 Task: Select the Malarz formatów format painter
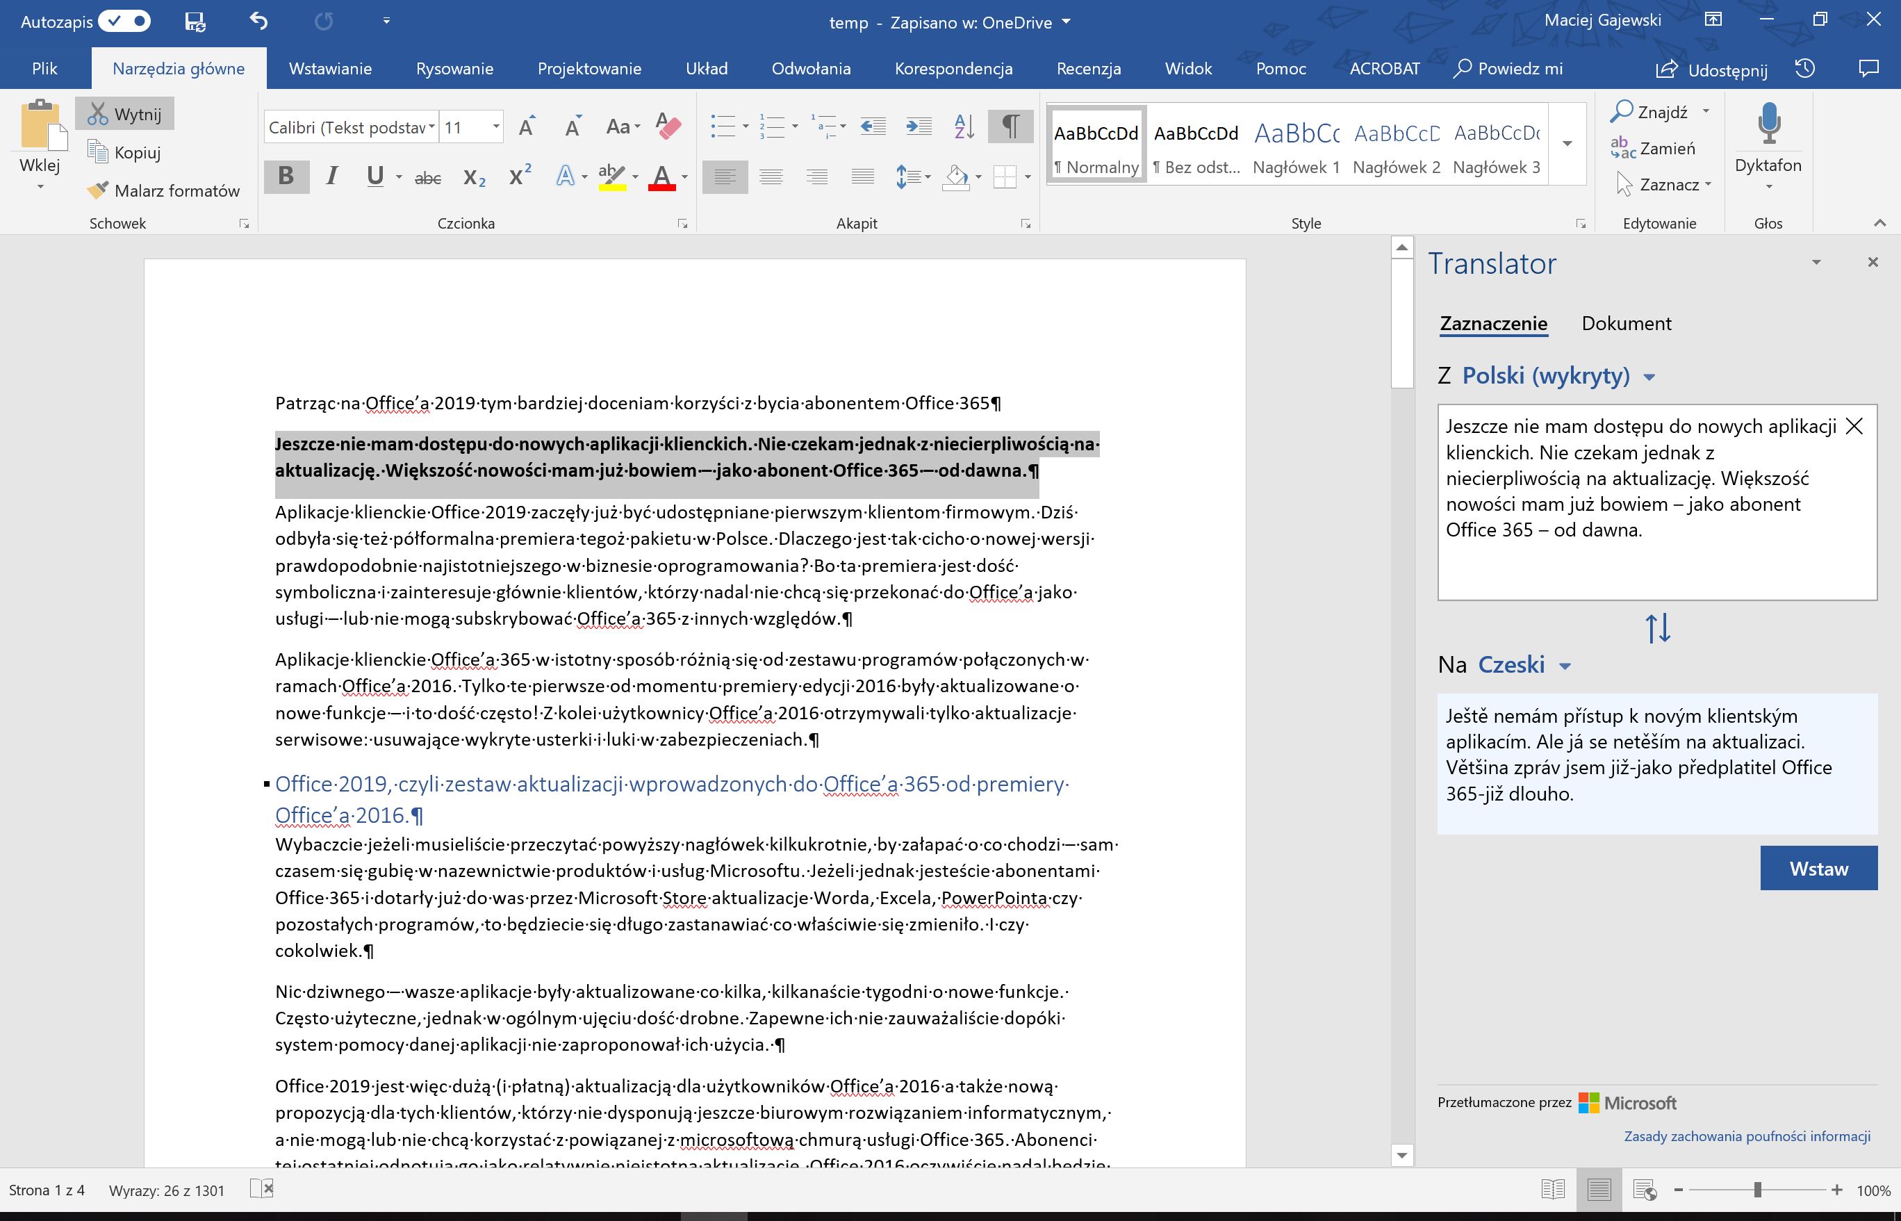tap(163, 190)
